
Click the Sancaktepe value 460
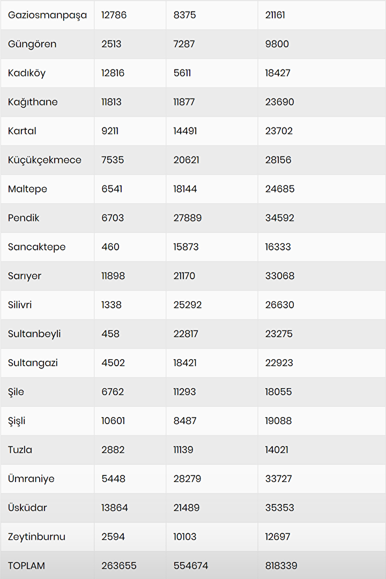click(110, 247)
